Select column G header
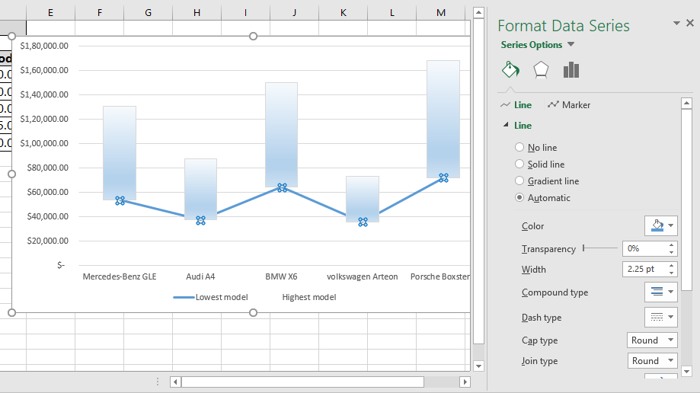This screenshot has width=700, height=393. 149,12
